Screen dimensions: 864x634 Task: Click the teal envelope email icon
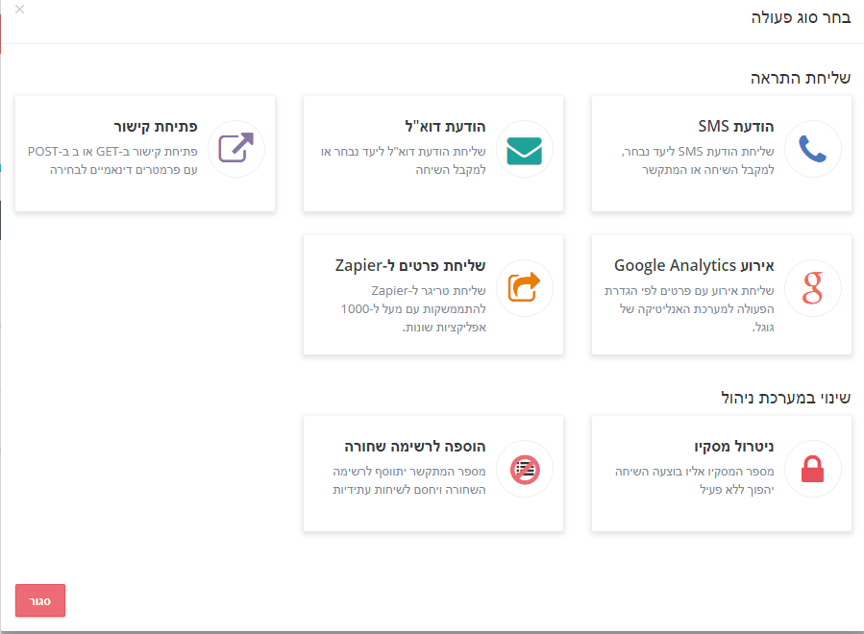pos(524,151)
